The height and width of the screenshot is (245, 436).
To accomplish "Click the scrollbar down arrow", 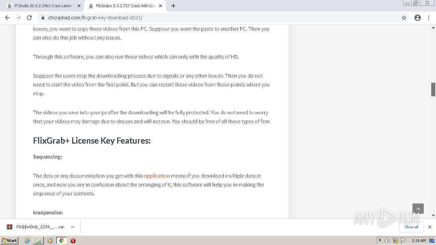I will point(433,215).
